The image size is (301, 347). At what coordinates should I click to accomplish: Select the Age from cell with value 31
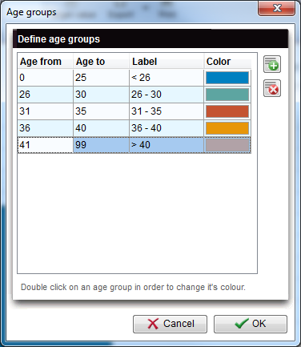(46, 111)
